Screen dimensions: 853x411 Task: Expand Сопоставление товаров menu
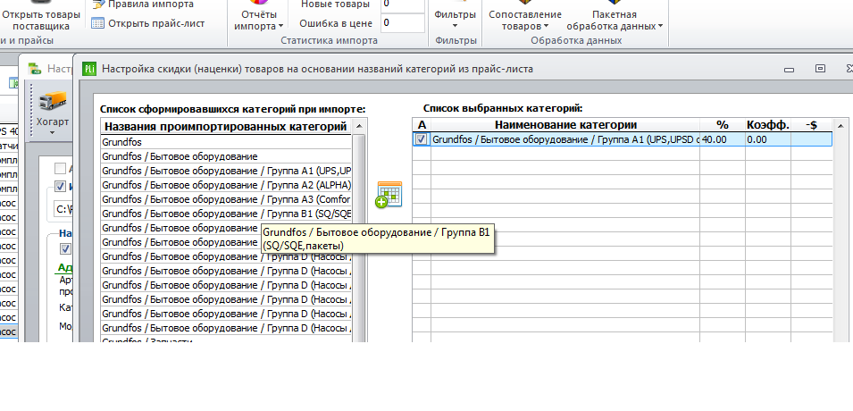525,21
